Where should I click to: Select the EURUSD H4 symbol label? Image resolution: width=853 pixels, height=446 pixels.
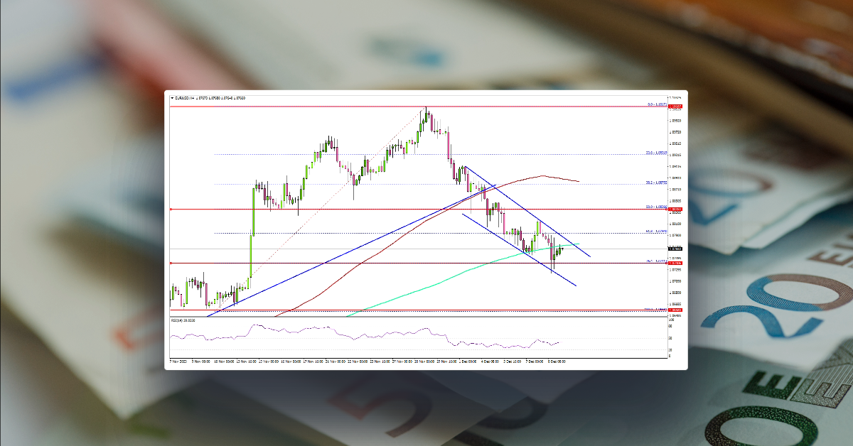point(185,96)
